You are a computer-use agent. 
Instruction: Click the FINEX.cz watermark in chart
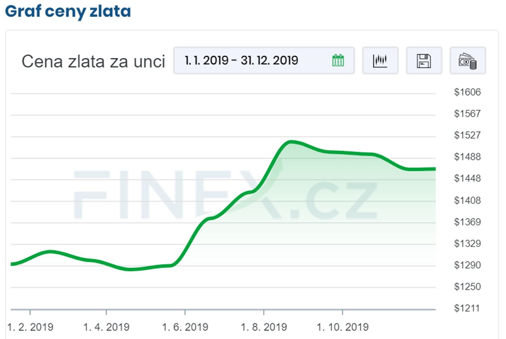[226, 195]
